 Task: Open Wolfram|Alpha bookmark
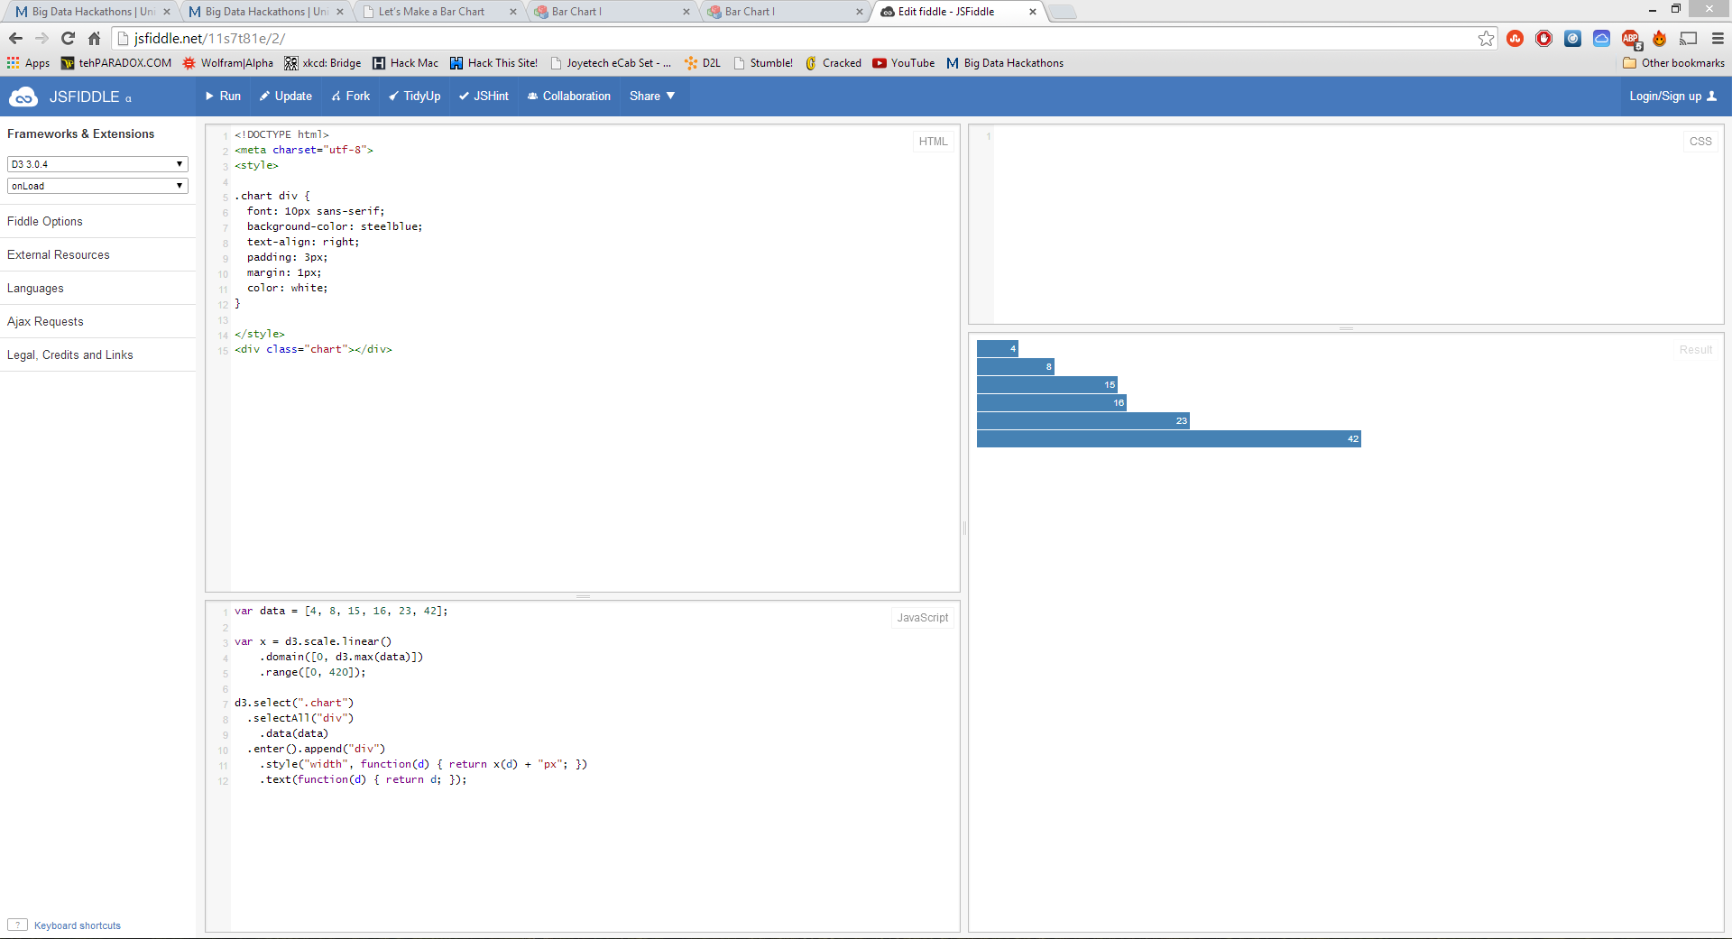pyautogui.click(x=228, y=63)
